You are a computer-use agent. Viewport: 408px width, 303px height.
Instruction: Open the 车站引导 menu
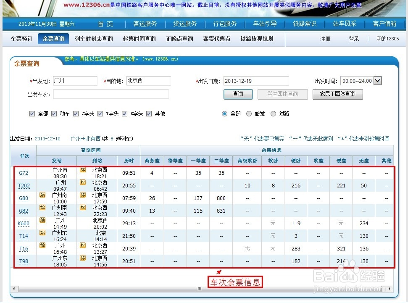coord(265,24)
